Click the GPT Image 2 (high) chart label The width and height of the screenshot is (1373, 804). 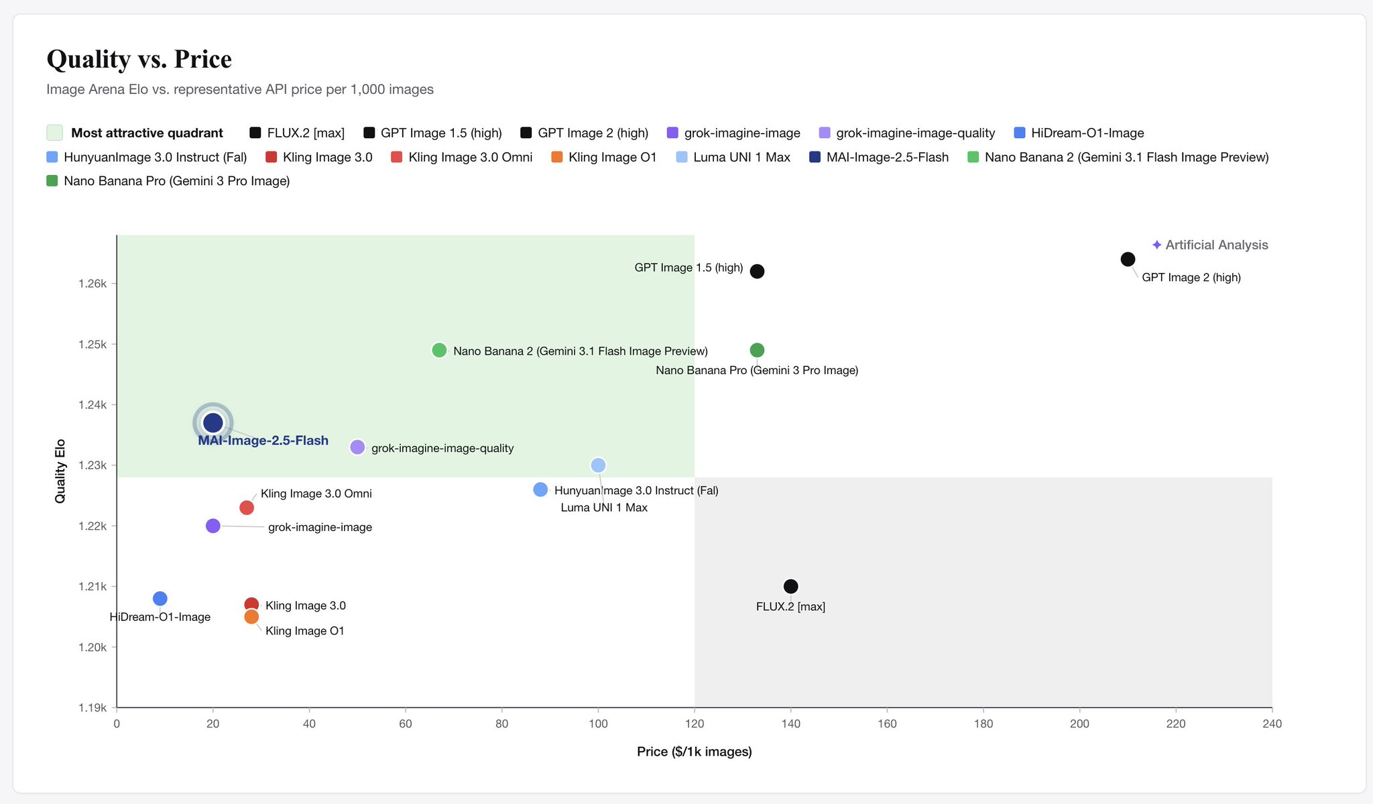pos(1191,278)
